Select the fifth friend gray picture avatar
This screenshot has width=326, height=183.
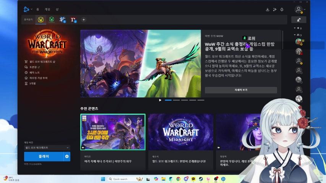[299, 80]
